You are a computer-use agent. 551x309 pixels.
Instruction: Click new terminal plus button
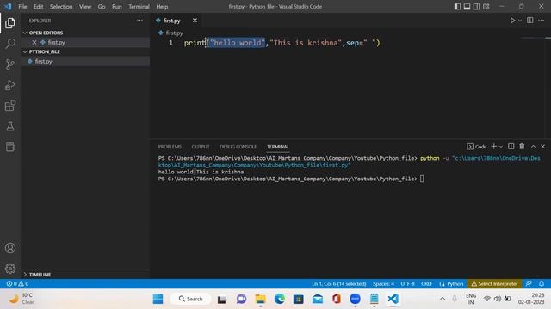[x=493, y=147]
